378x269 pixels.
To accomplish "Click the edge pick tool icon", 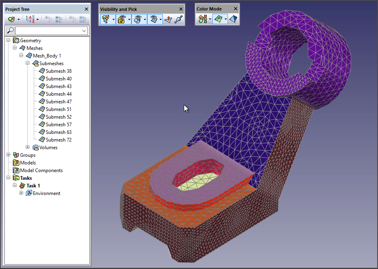I will point(179,19).
